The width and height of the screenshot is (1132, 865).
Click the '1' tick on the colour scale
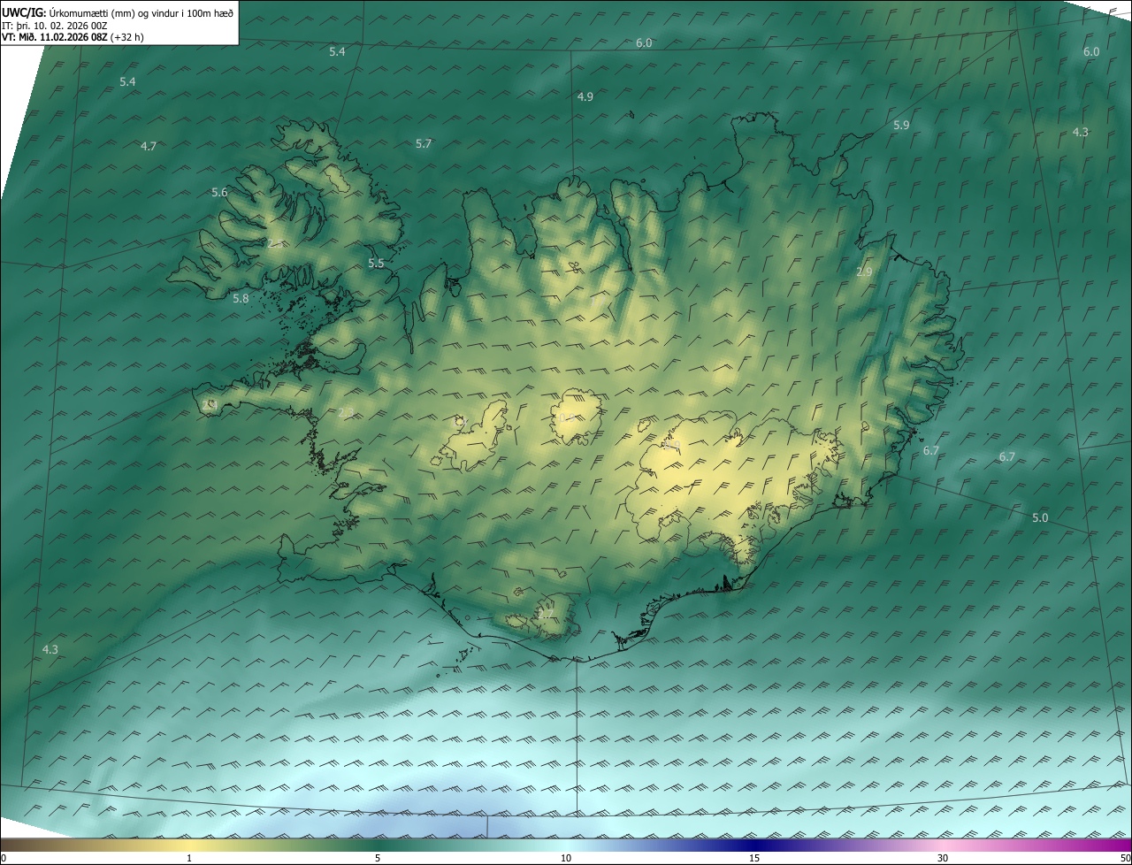[189, 858]
